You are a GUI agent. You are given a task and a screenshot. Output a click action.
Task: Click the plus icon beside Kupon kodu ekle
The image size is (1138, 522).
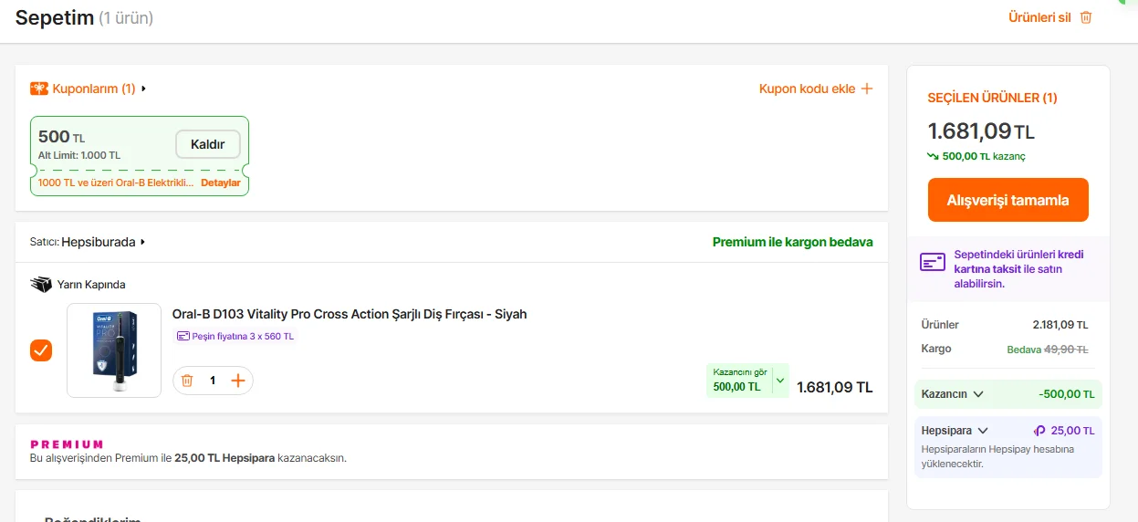pyautogui.click(x=866, y=89)
